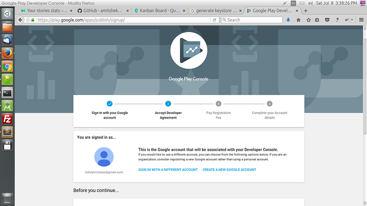Click the You are signed in as text
Image resolution: width=367 pixels, height=206 pixels.
96,137
